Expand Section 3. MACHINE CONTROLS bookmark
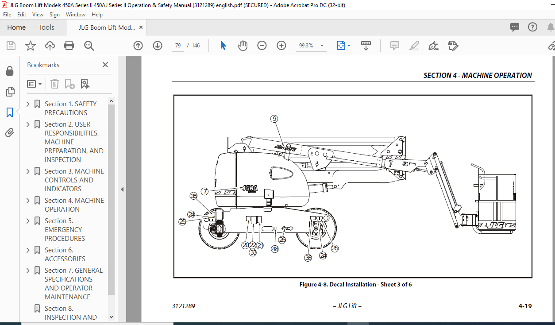The height and width of the screenshot is (325, 555). 28,171
